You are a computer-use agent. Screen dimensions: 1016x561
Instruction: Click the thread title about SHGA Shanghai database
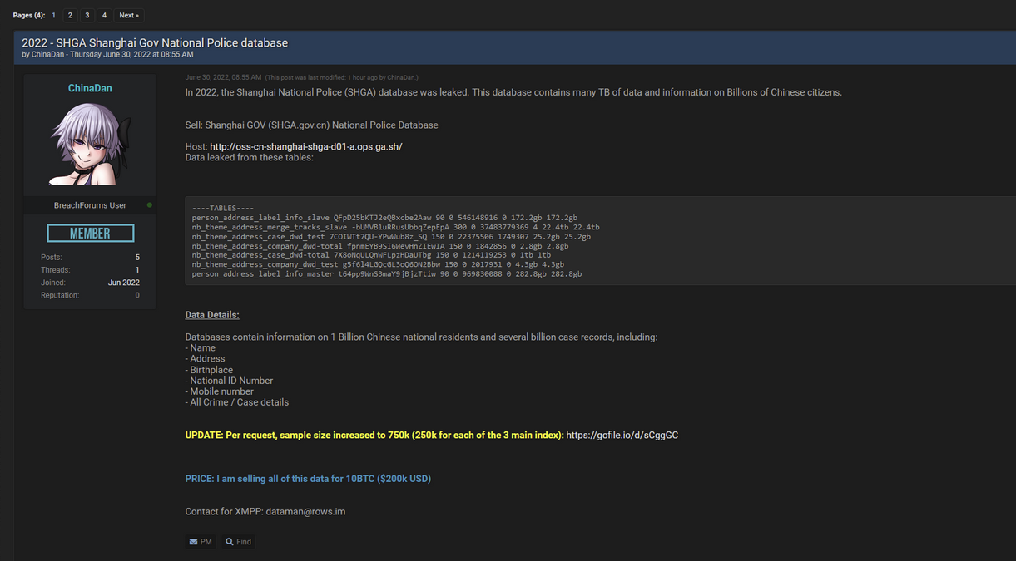155,42
